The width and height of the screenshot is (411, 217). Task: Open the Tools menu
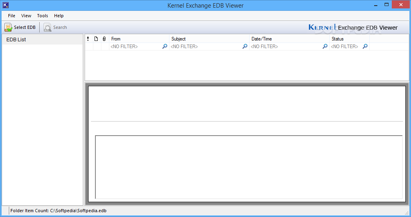click(x=42, y=16)
